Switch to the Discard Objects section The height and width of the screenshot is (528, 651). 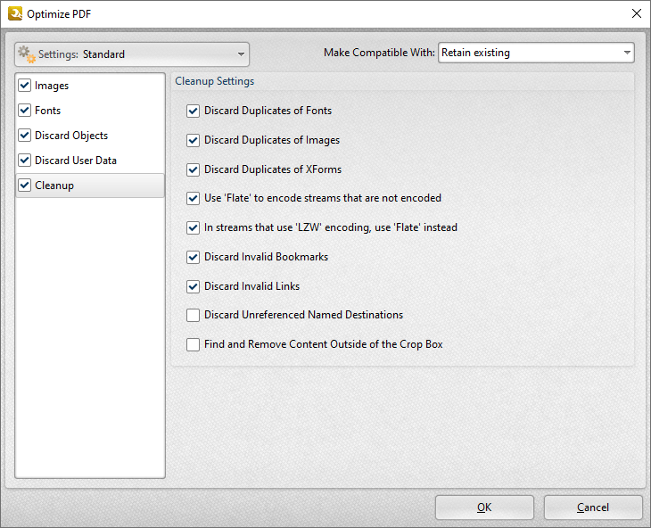(71, 136)
